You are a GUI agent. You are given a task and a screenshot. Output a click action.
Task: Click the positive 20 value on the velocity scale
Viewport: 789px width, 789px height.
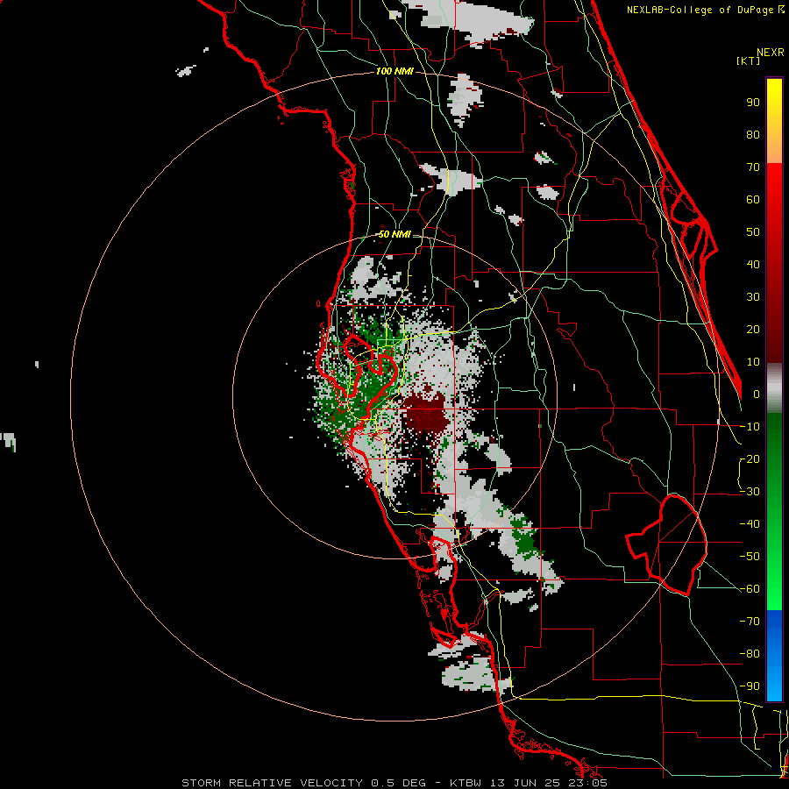tap(753, 330)
